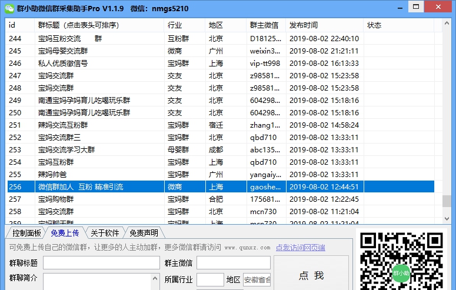Image resolution: width=456 pixels, height=290 pixels.
Task: Sort by 发布时间 column header
Action: (325, 25)
